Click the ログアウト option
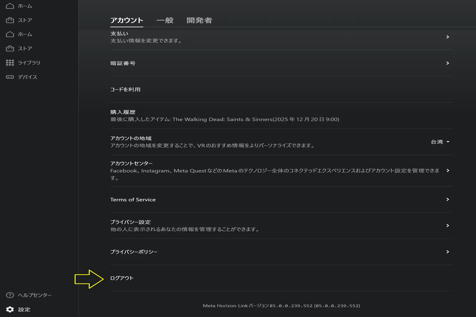The image size is (476, 317). pos(281,278)
